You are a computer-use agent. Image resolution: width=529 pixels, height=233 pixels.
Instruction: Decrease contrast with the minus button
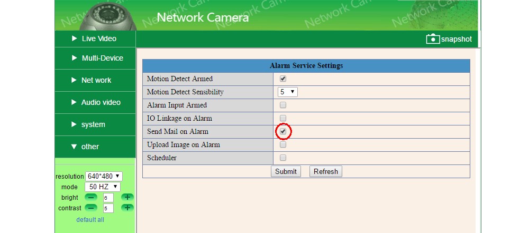91,208
